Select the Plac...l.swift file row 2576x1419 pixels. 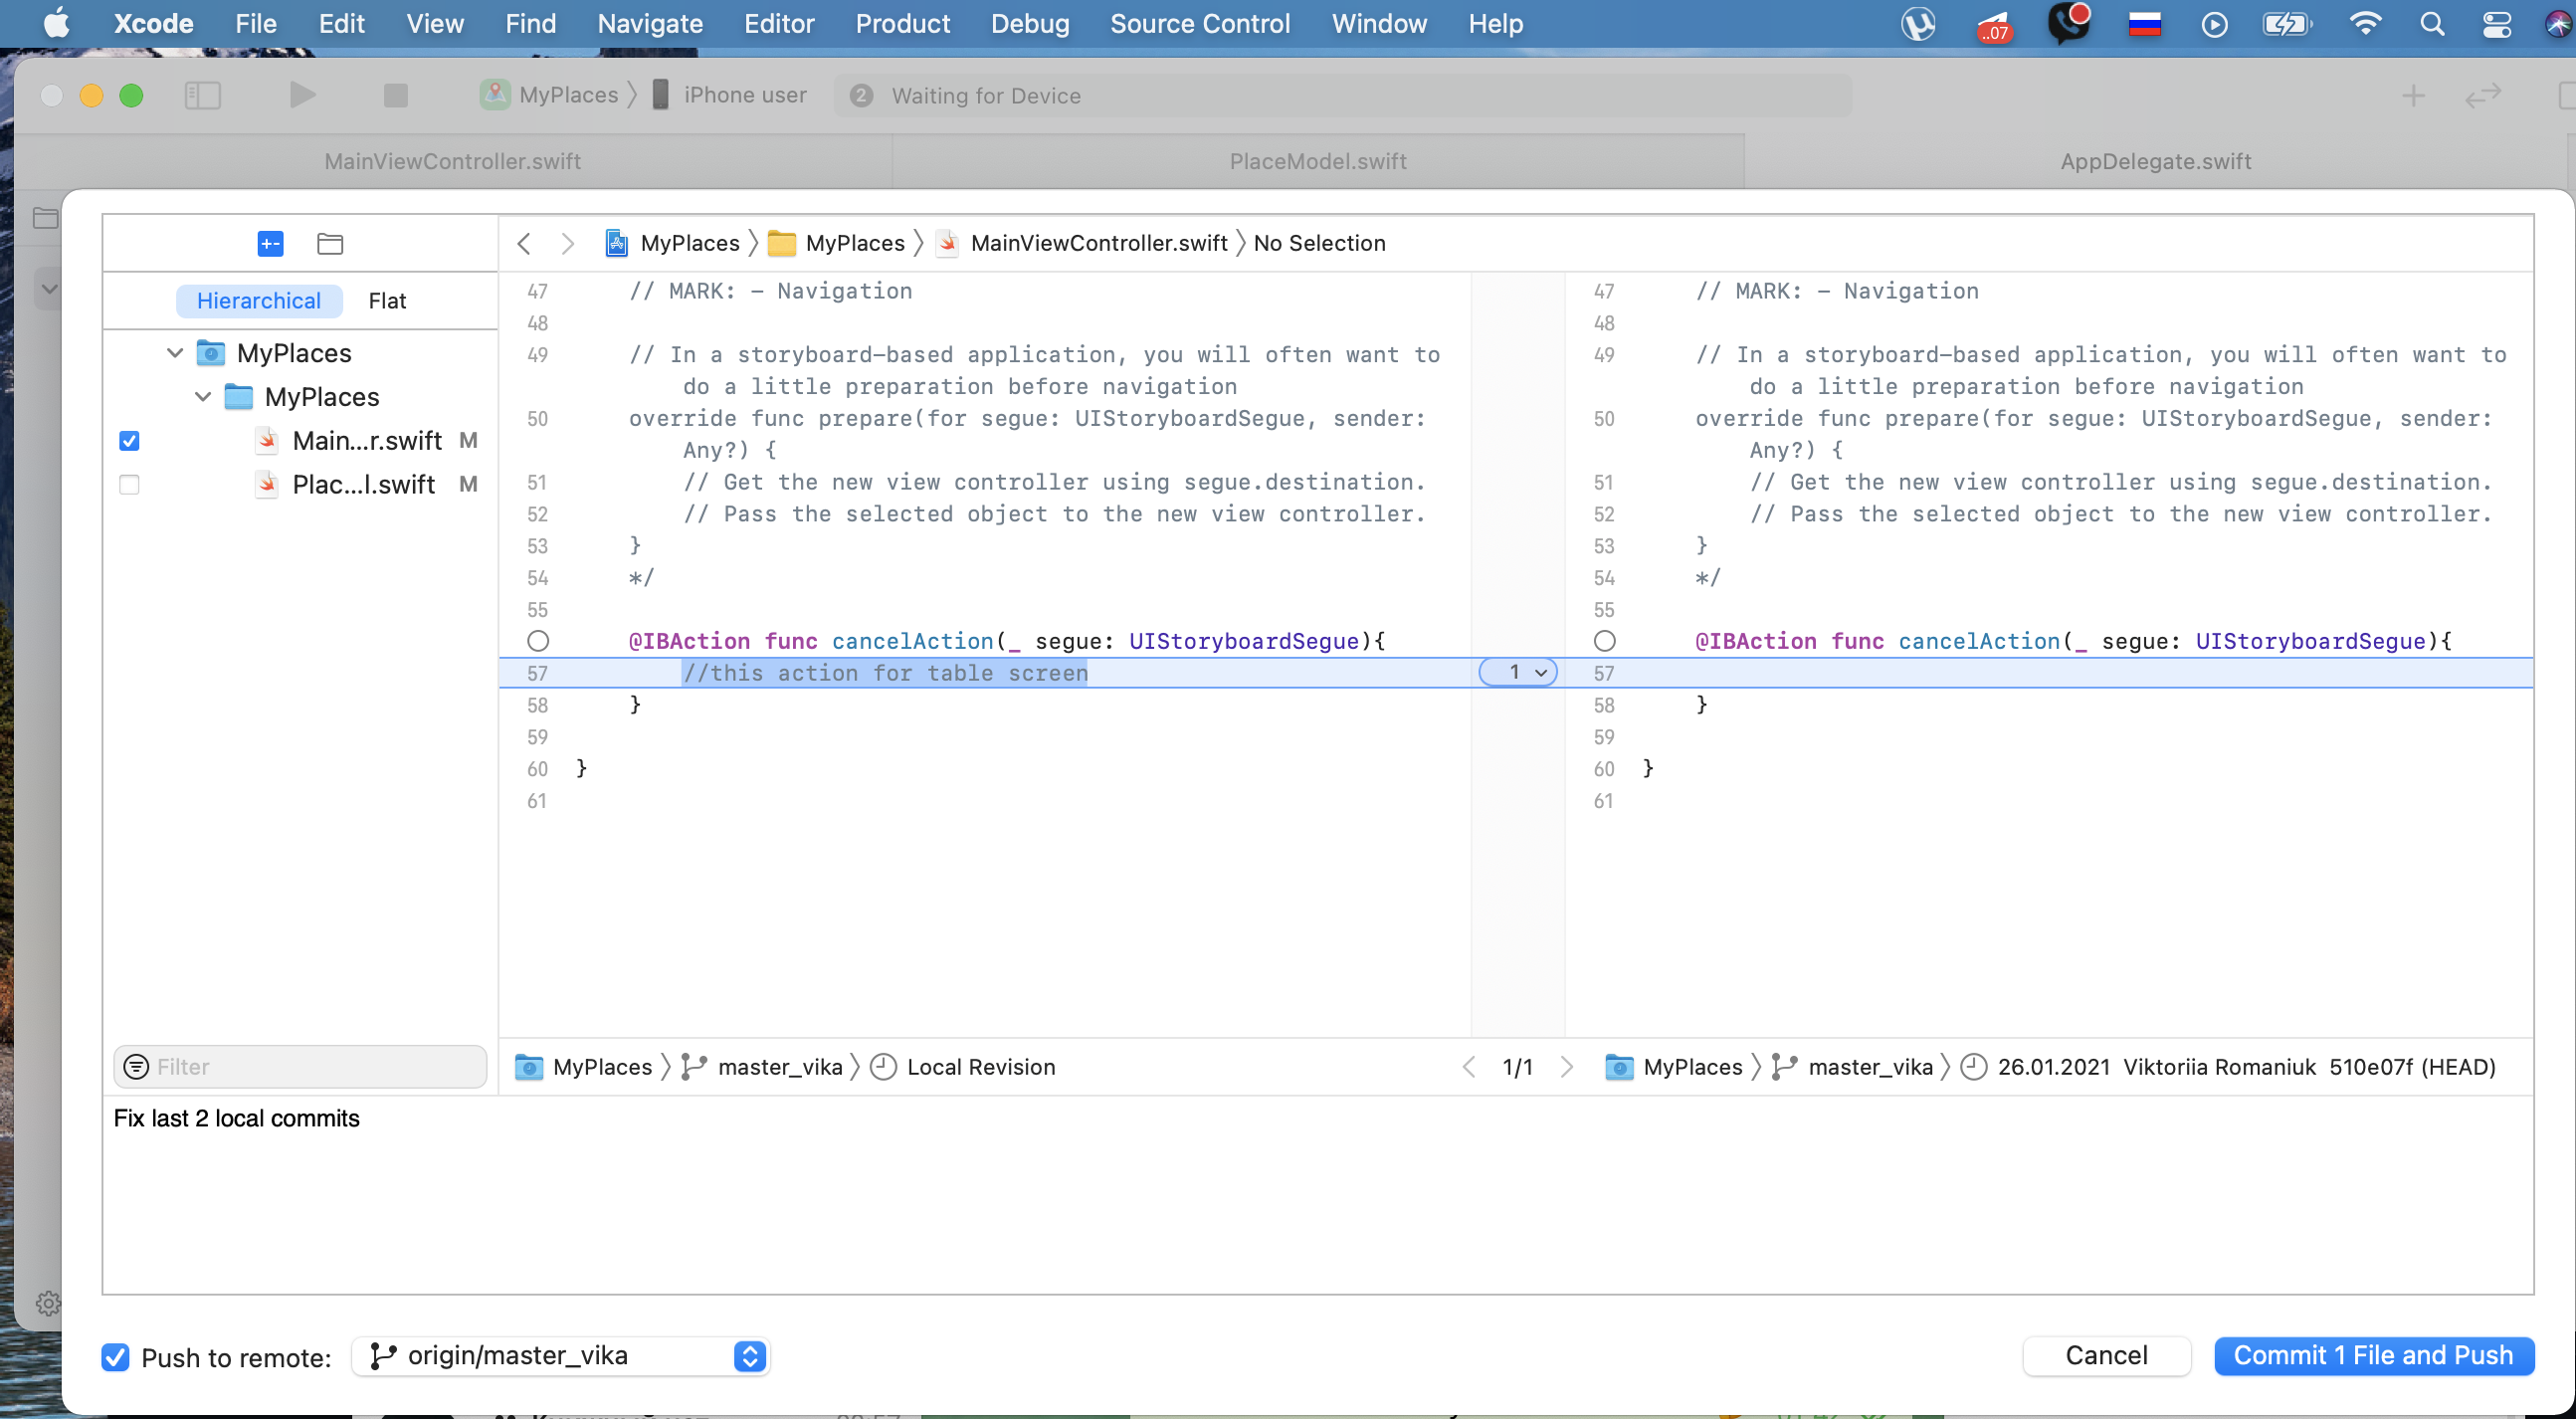pyautogui.click(x=300, y=485)
